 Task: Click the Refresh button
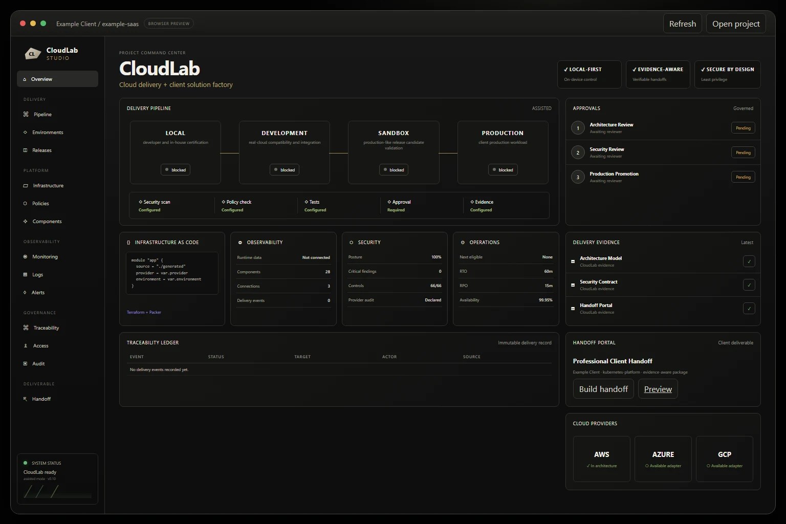(682, 24)
